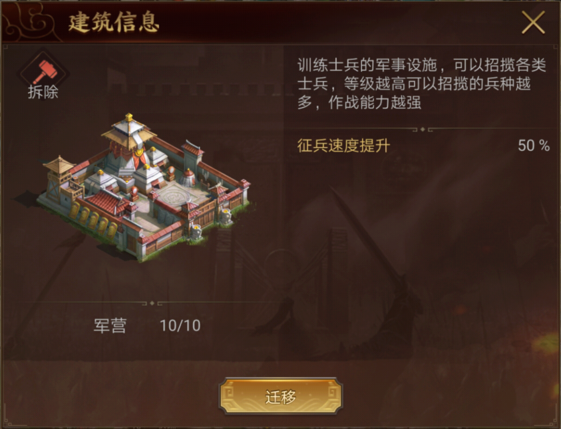Click the 建筑信息 title text
Image resolution: width=561 pixels, height=429 pixels.
click(113, 23)
